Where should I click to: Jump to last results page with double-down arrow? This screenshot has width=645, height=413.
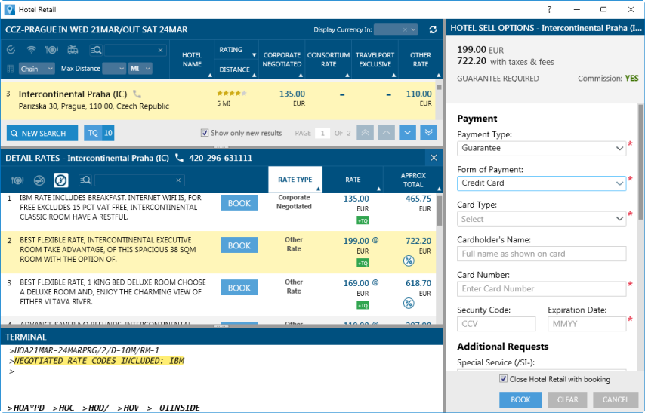(428, 133)
